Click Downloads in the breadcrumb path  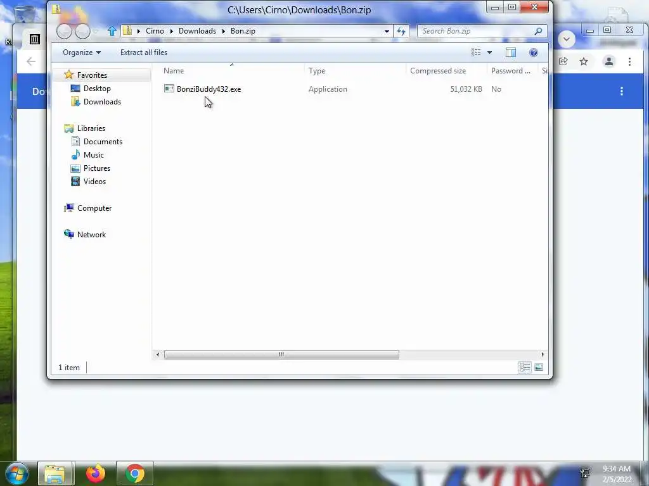point(198,31)
